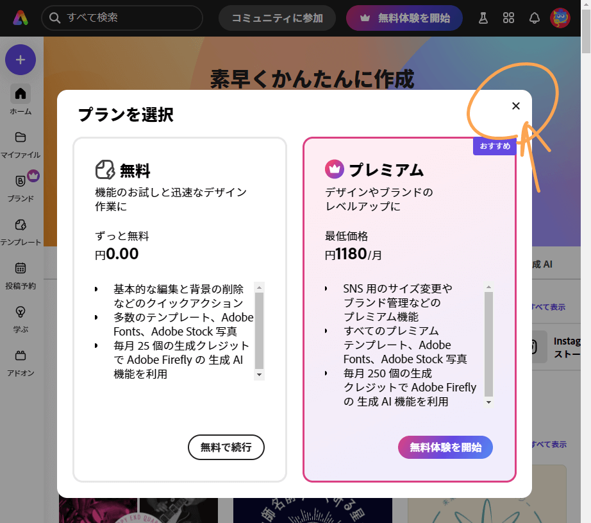Click デザインやブランドの description text
Viewport: 591px width, 523px height.
coord(379,192)
